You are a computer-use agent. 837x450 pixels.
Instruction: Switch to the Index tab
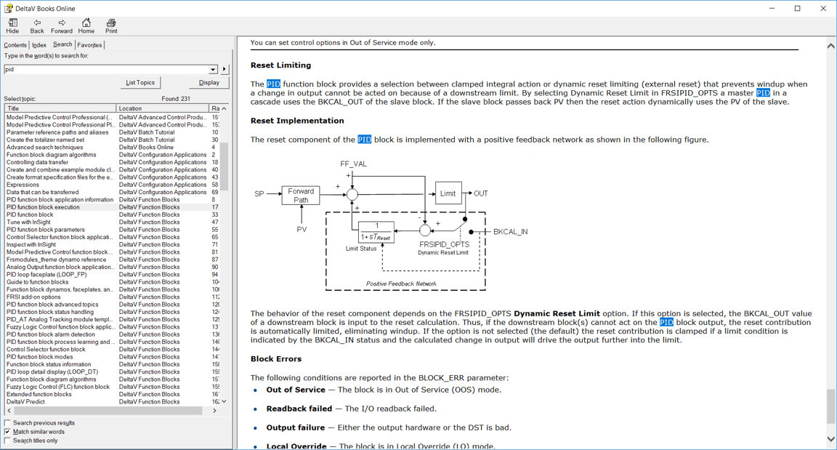pyautogui.click(x=39, y=45)
